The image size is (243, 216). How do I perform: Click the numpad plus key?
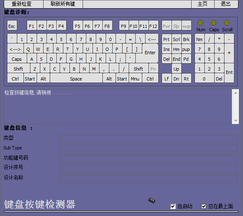coord(229,53)
